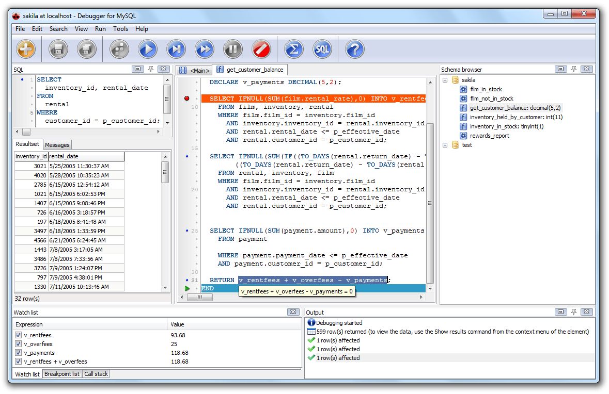Switch to the Breakpoint list tab

[x=61, y=374]
